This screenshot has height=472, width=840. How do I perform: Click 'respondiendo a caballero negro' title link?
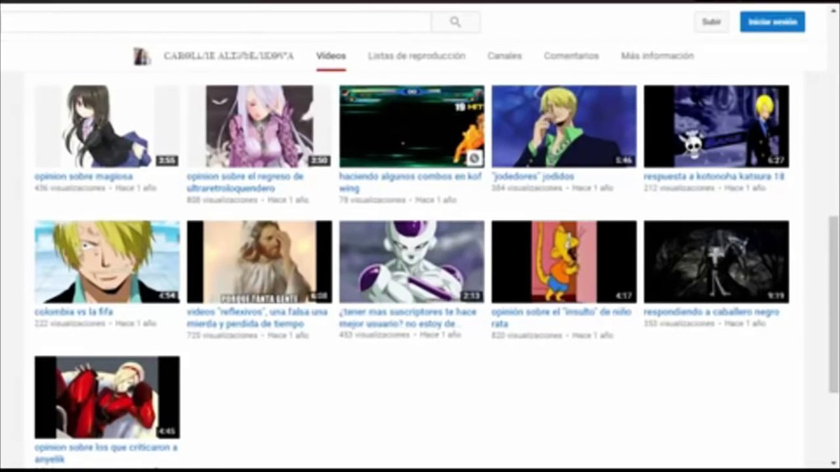[711, 312]
